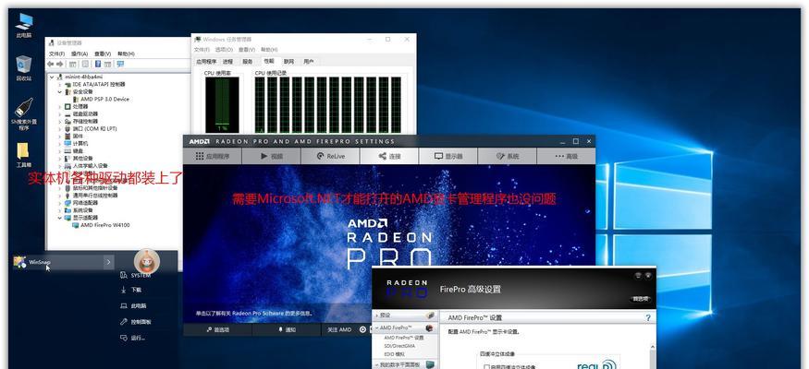Switch to the 联网 tab in Task Manager
The image size is (809, 369).
(x=288, y=61)
